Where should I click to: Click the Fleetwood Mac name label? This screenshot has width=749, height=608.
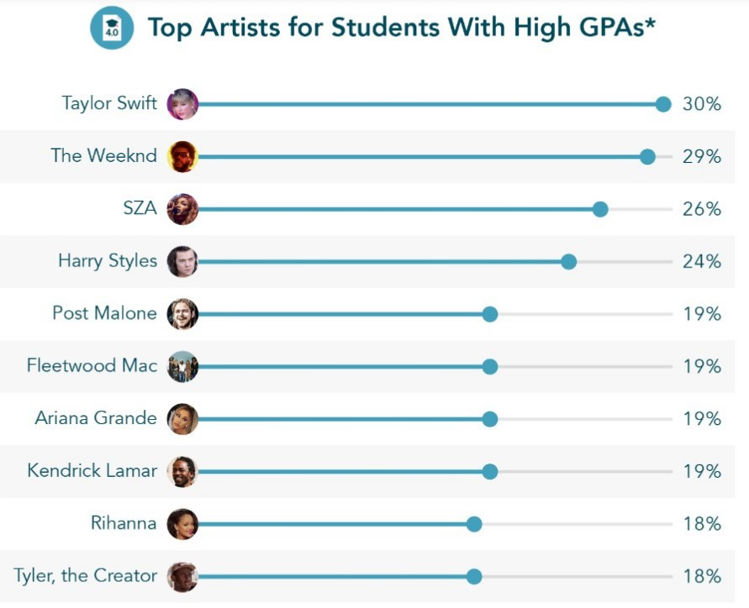92,366
